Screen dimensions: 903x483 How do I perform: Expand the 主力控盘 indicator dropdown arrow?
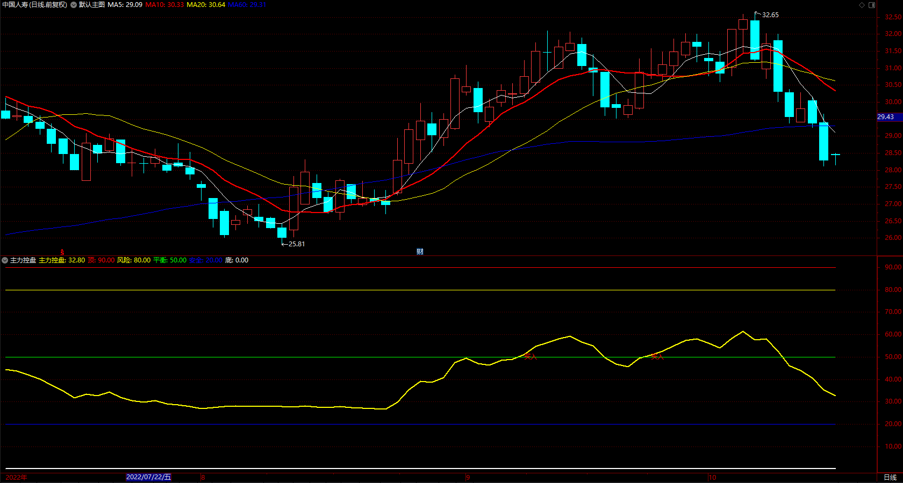(x=5, y=260)
